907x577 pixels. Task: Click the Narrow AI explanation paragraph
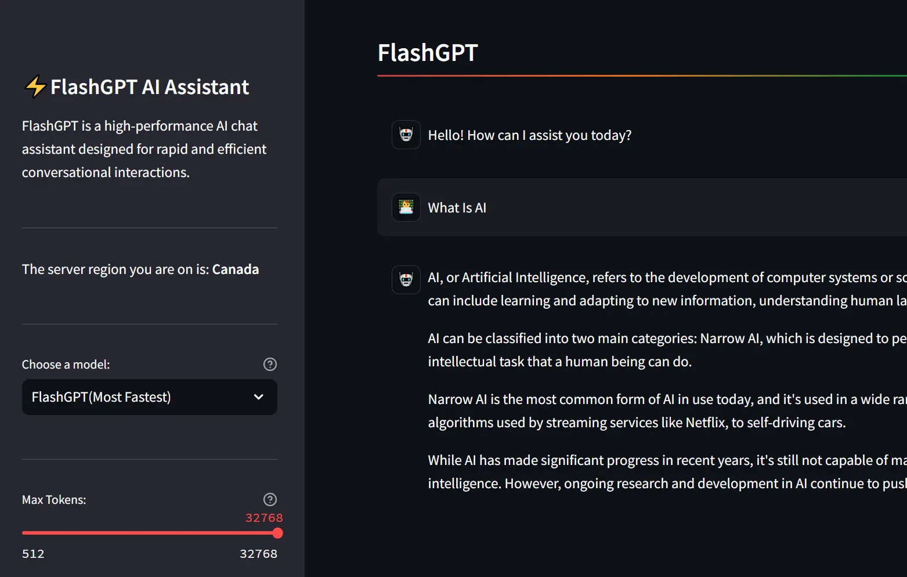(x=638, y=410)
